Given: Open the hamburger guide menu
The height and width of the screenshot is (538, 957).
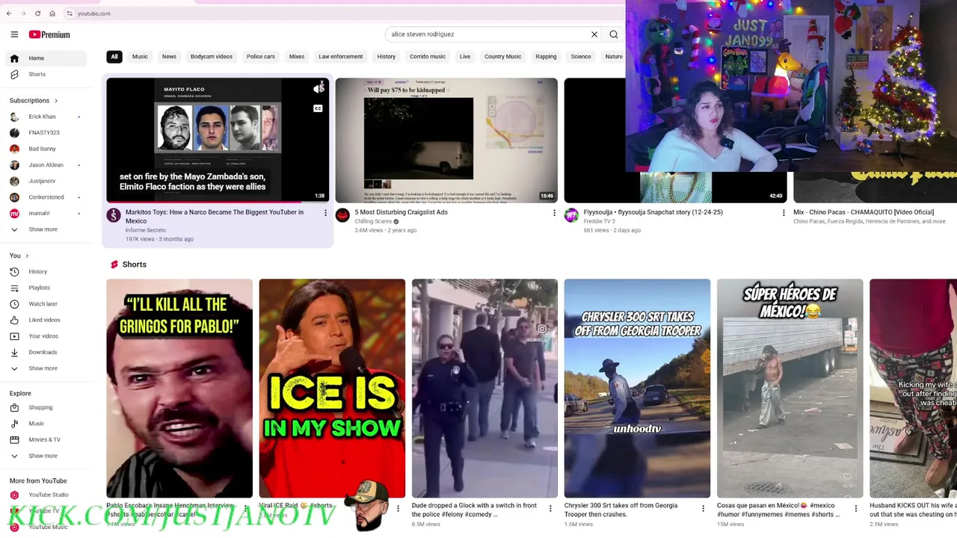Looking at the screenshot, I should (14, 34).
